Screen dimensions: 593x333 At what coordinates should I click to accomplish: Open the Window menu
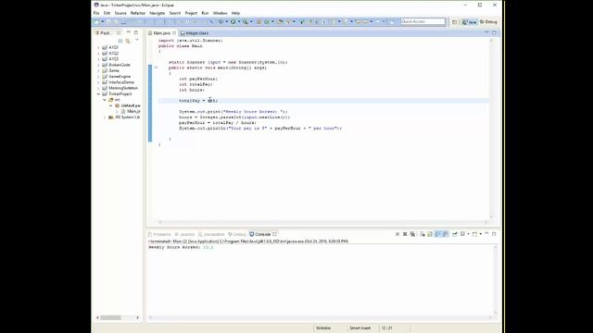(x=221, y=13)
